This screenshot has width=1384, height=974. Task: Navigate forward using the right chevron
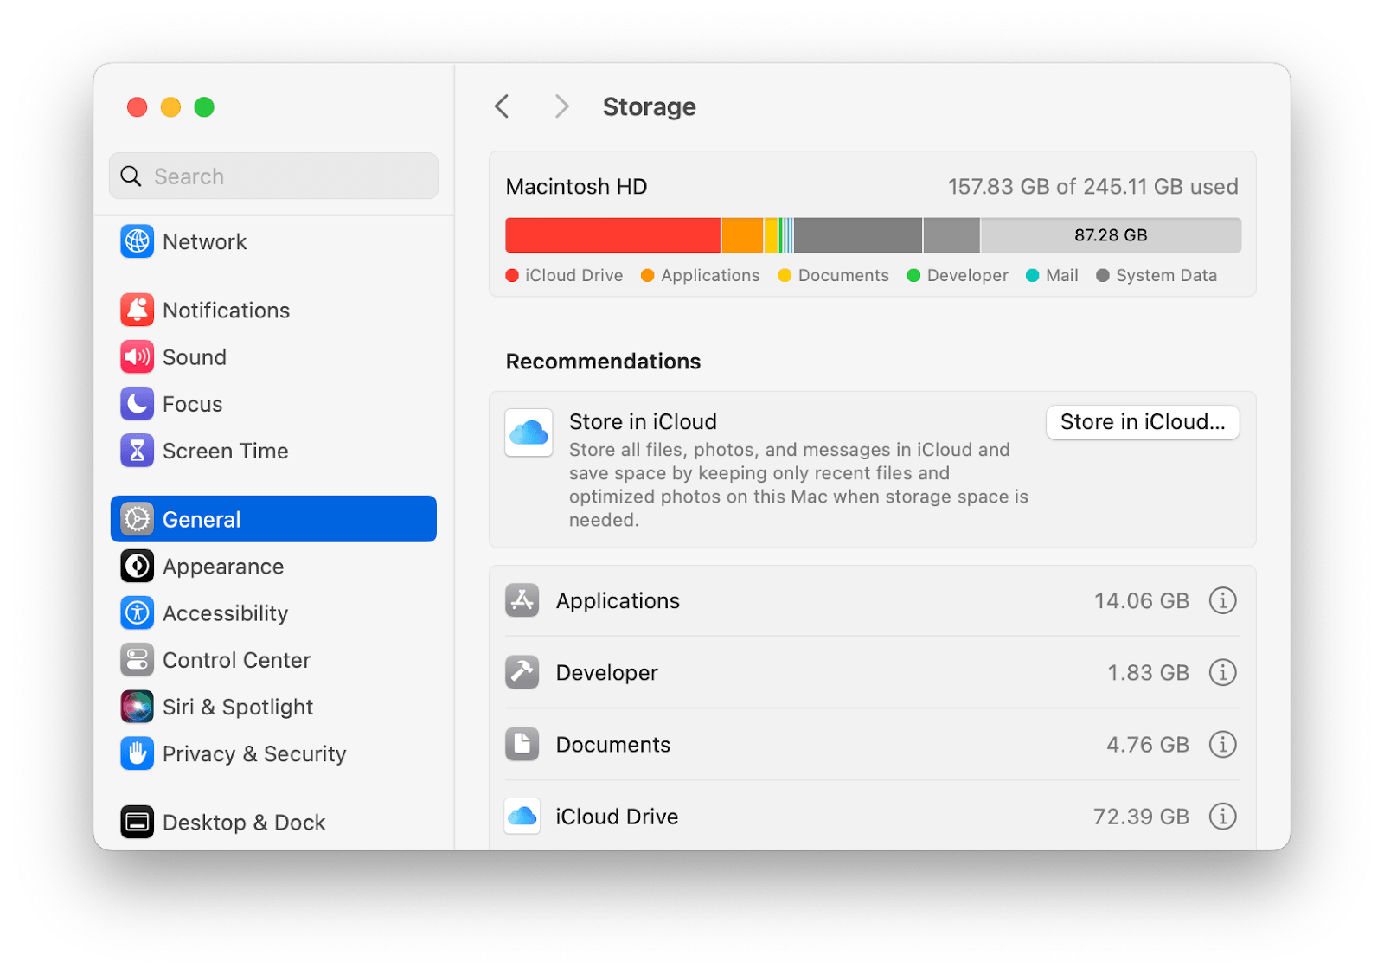(561, 106)
